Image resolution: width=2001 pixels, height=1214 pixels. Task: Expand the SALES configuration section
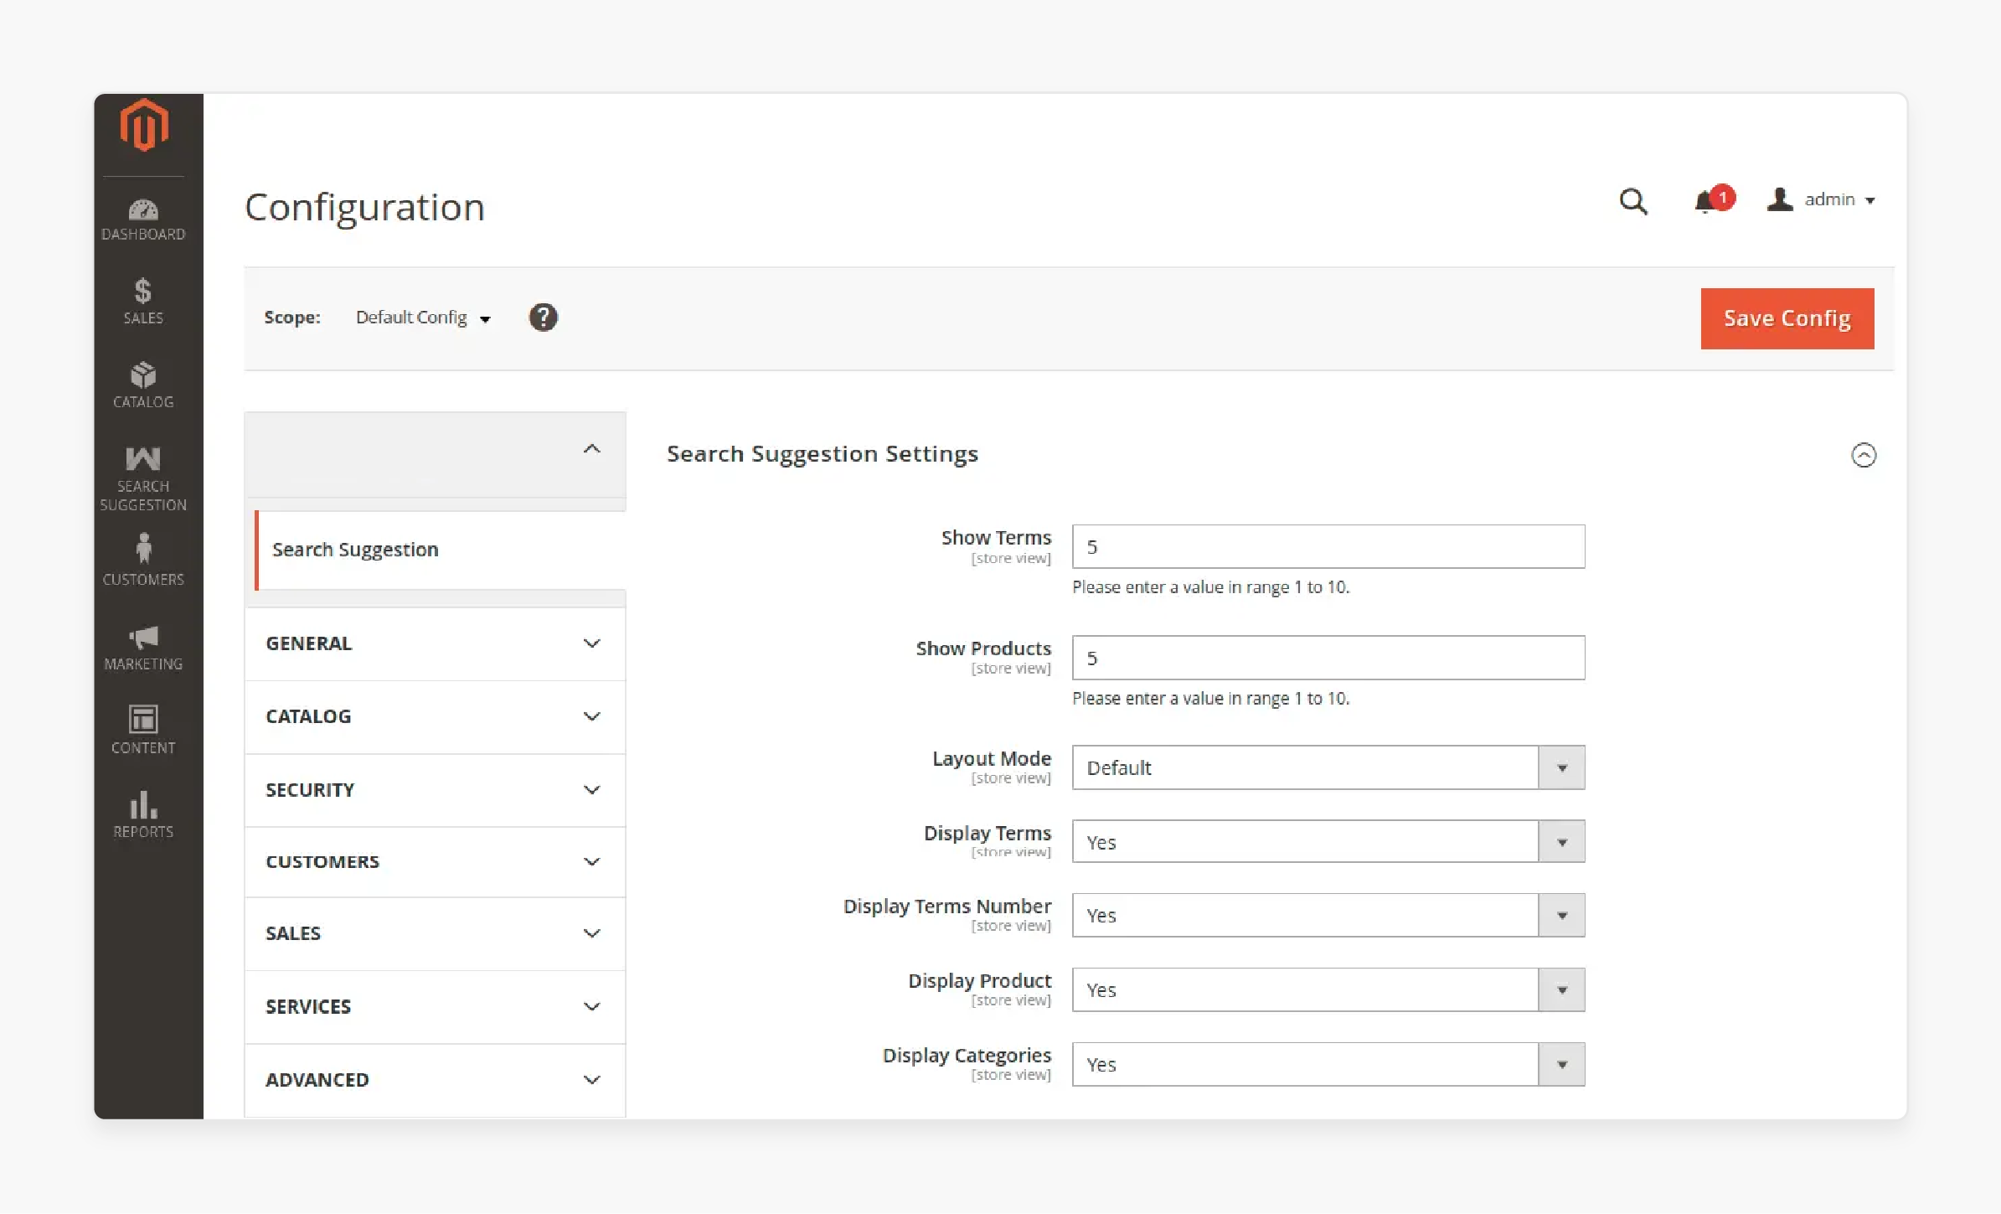435,933
